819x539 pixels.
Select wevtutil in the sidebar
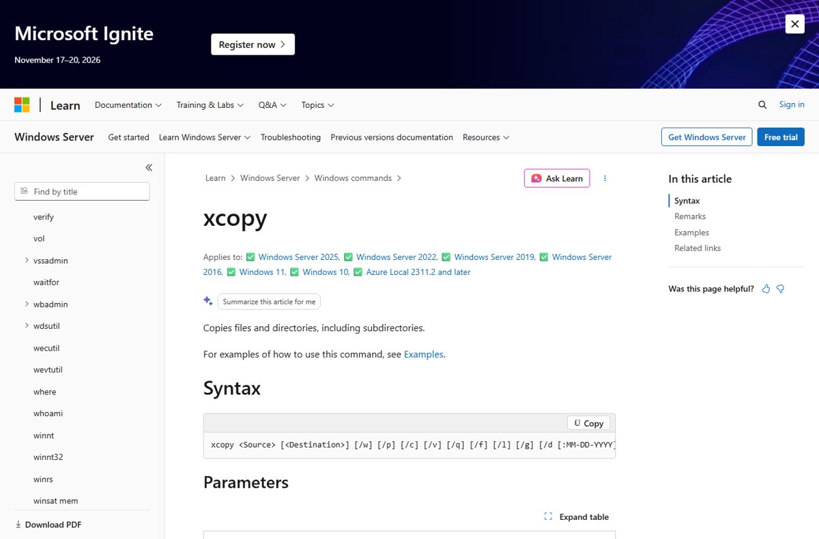click(x=48, y=370)
